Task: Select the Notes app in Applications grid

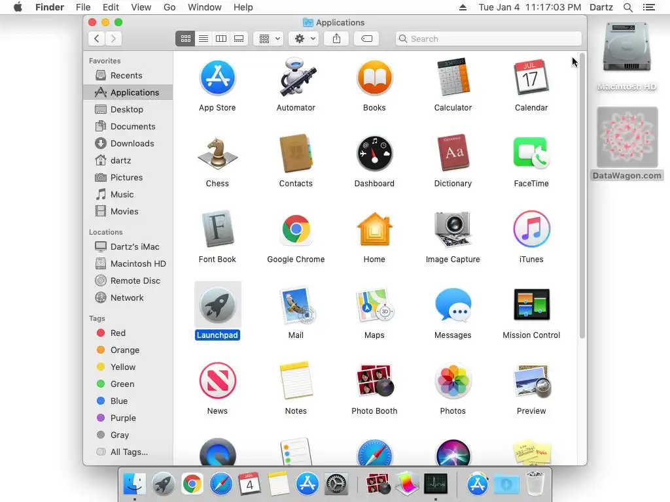Action: (x=296, y=381)
